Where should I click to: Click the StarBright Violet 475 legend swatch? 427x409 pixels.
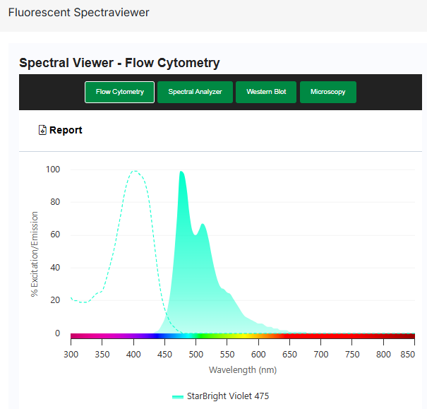click(x=177, y=396)
